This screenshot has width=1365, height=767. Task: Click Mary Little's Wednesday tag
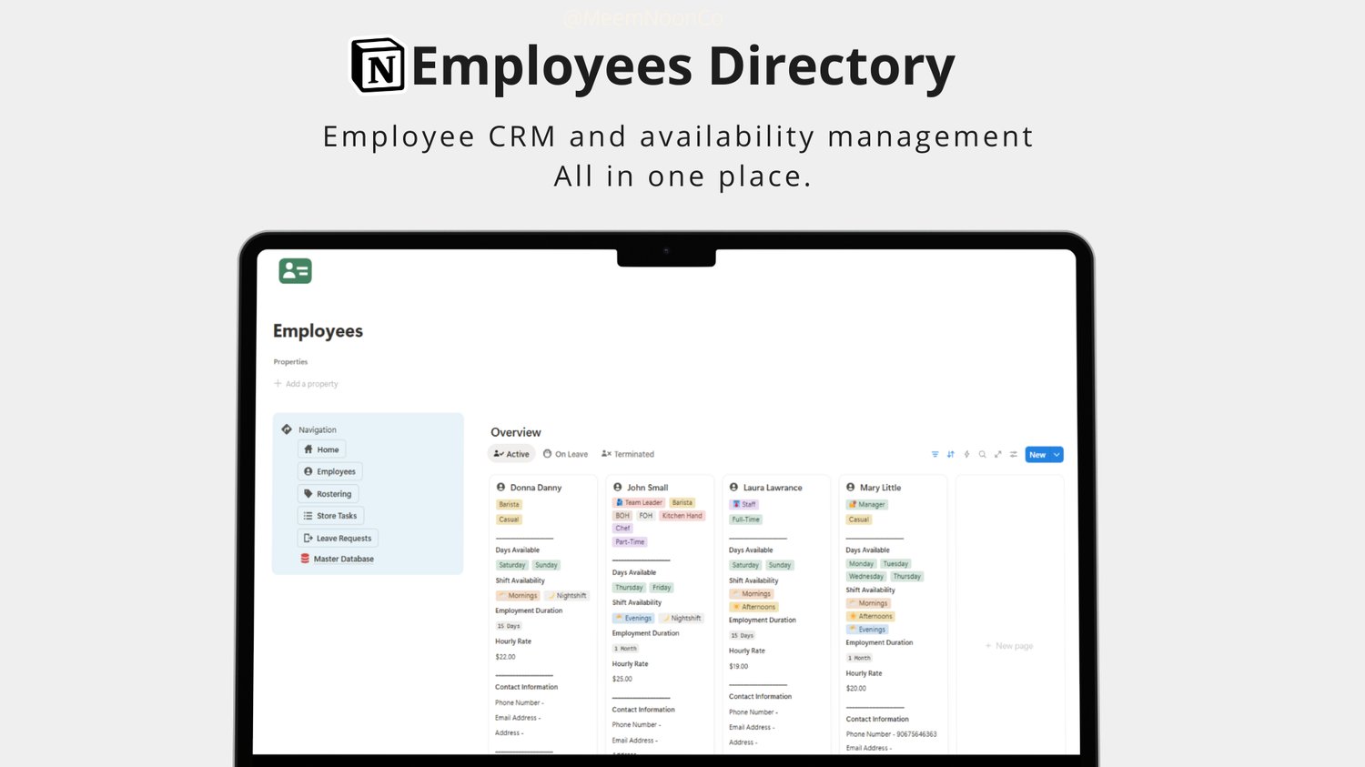(866, 577)
